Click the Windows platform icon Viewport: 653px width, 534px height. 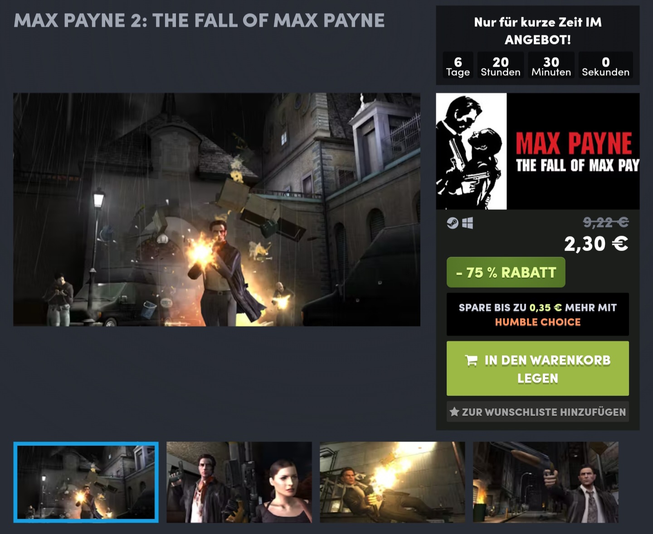[x=468, y=223]
